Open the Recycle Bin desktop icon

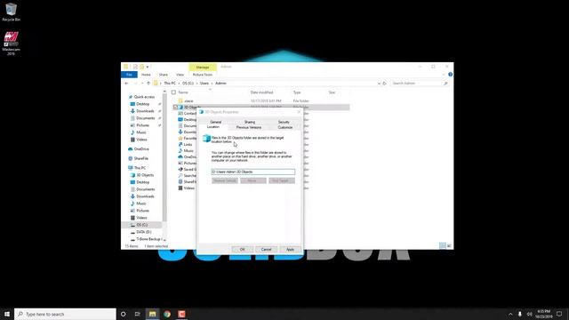pos(11,12)
